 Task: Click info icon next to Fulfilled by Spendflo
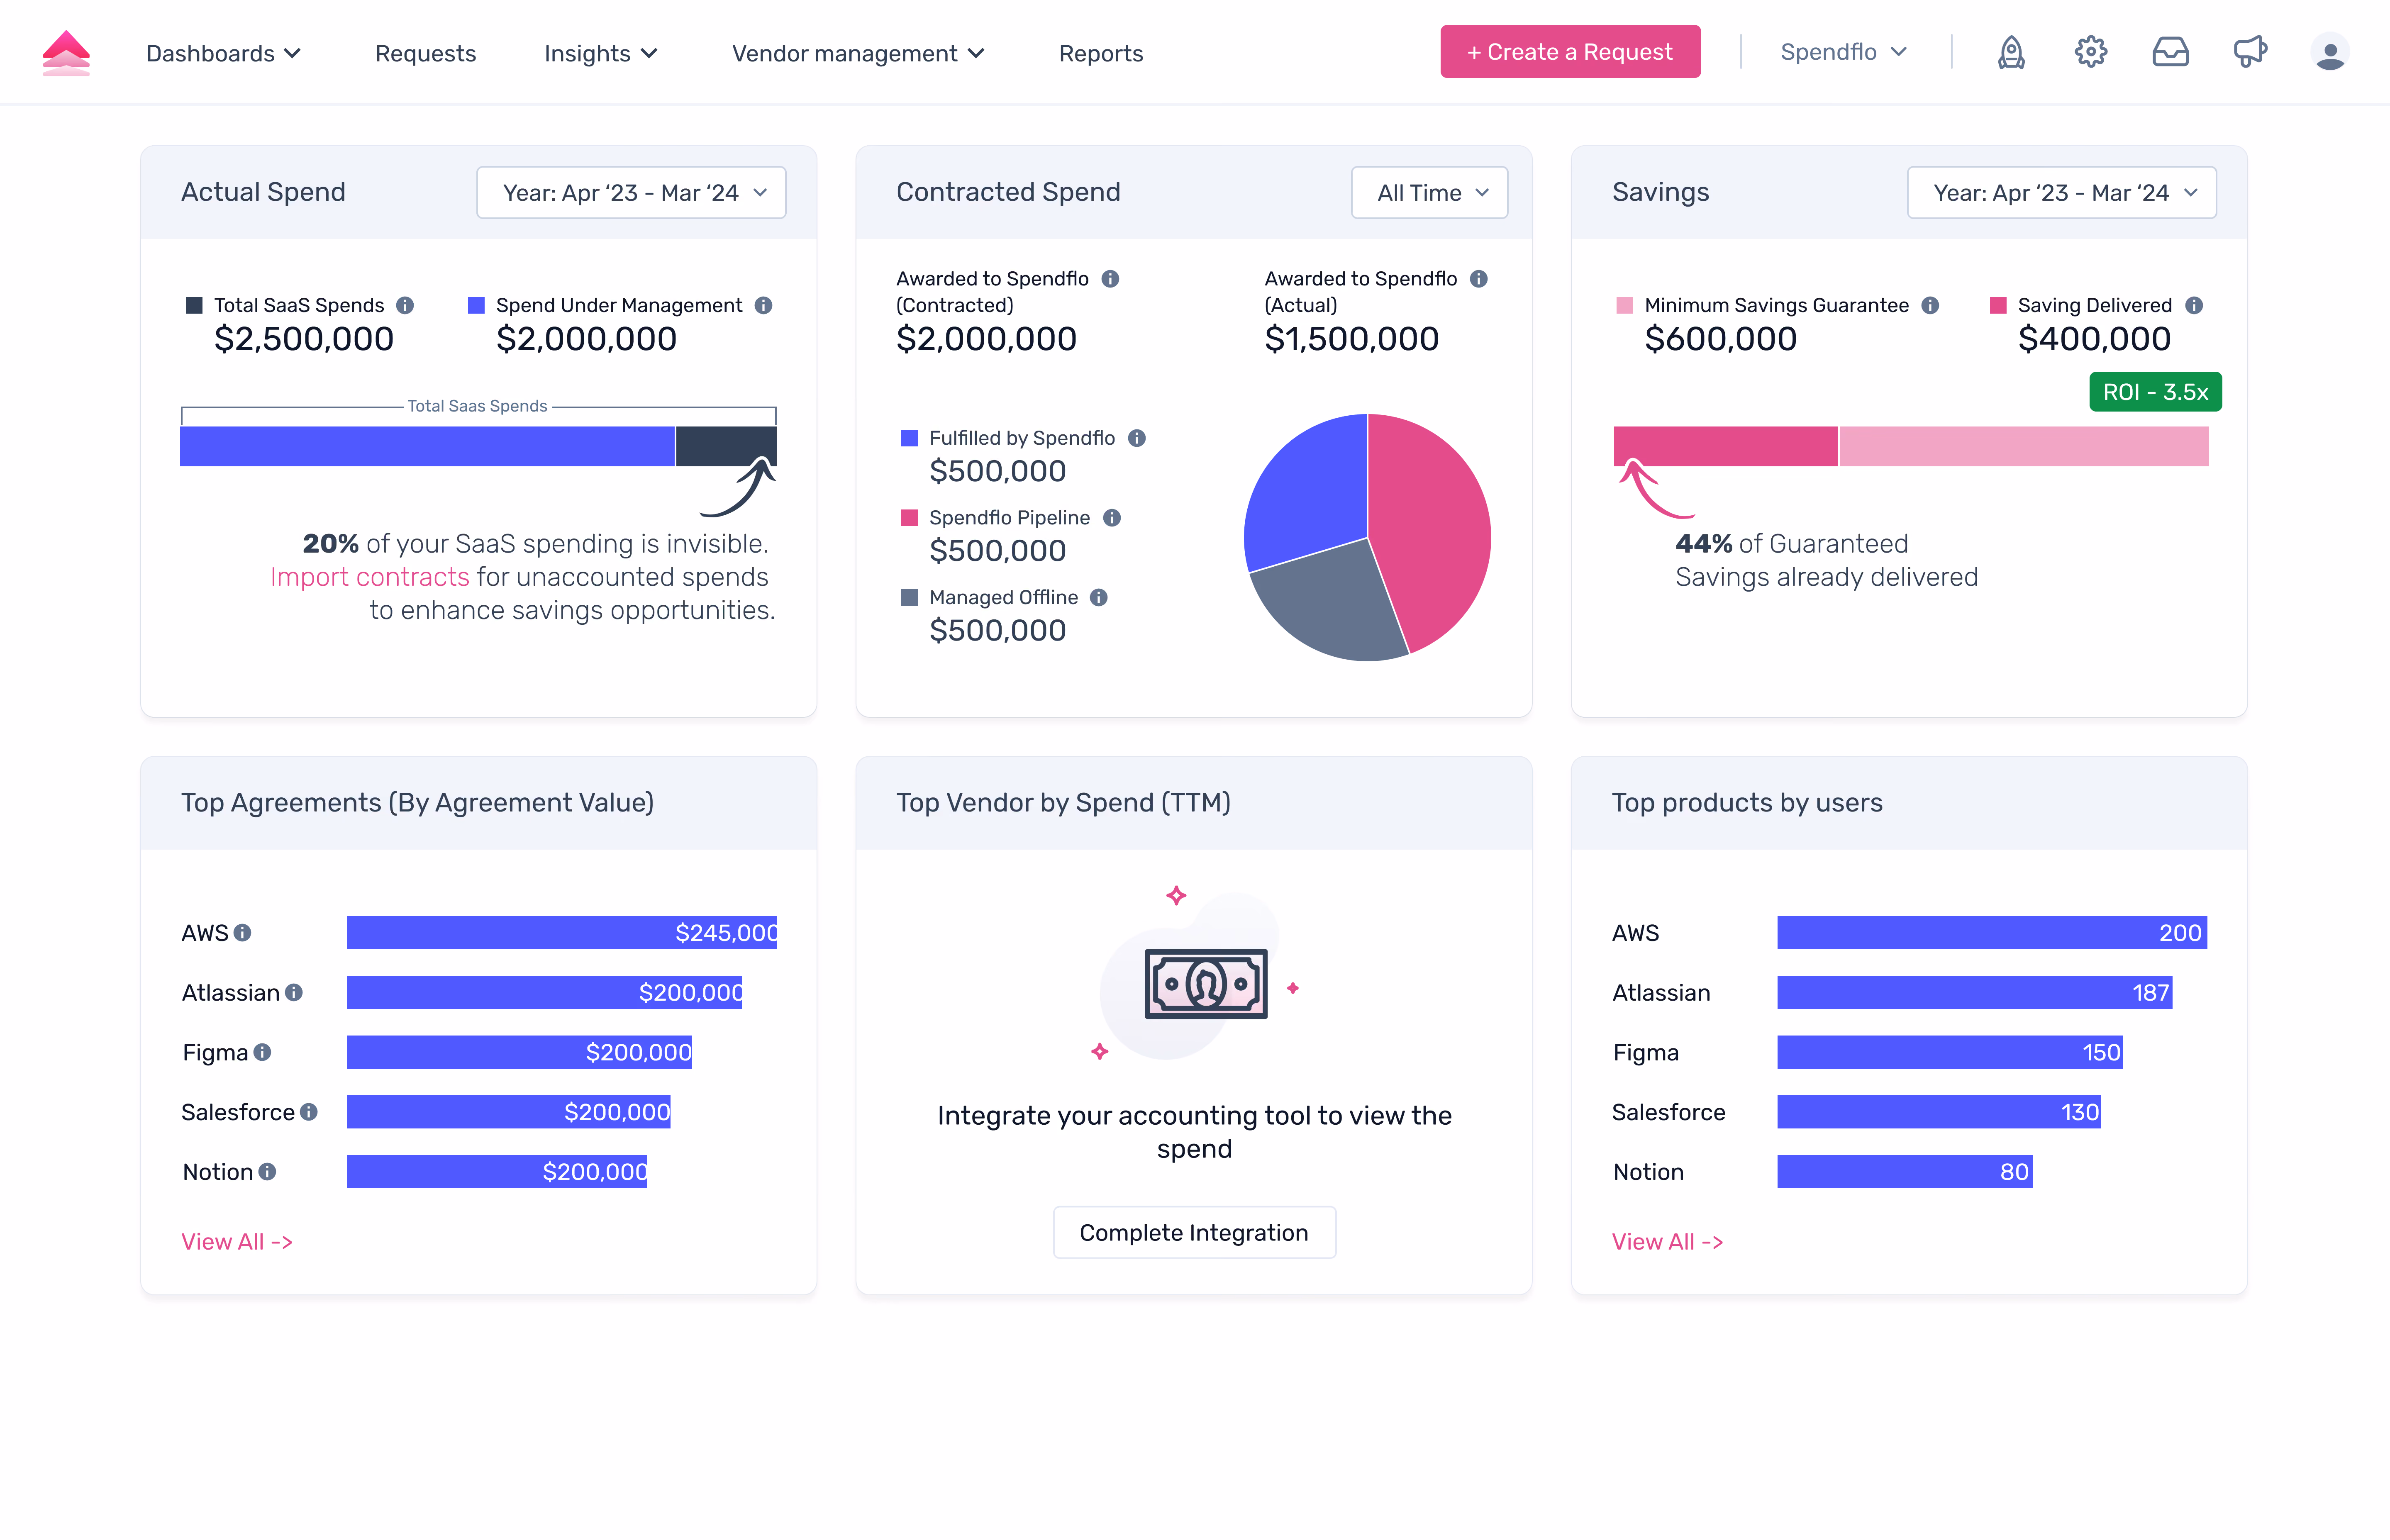pos(1137,438)
